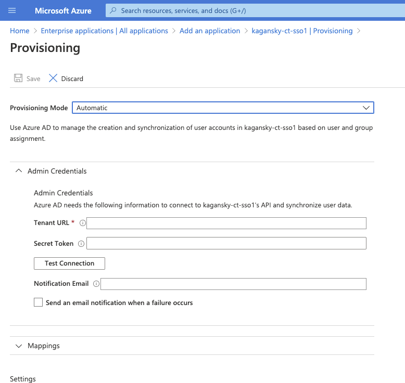The height and width of the screenshot is (383, 405).
Task: Click the Save label in toolbar
Action: pos(33,78)
